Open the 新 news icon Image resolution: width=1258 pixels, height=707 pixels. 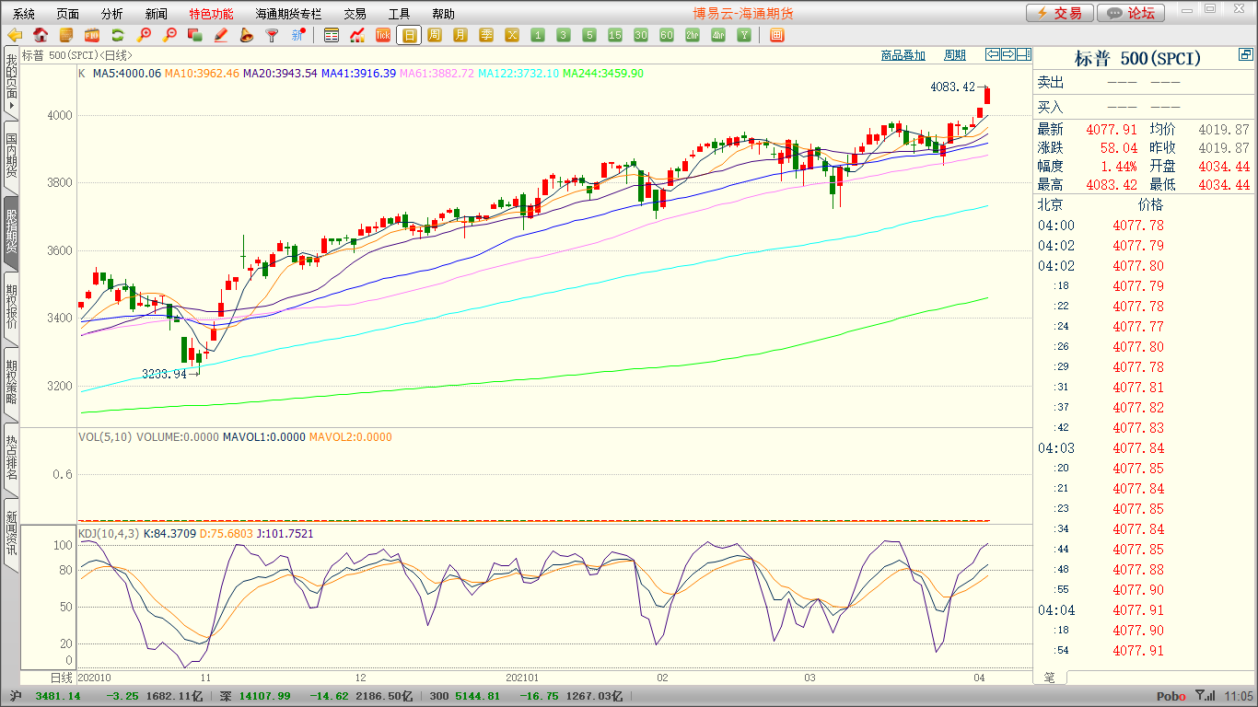[x=297, y=35]
